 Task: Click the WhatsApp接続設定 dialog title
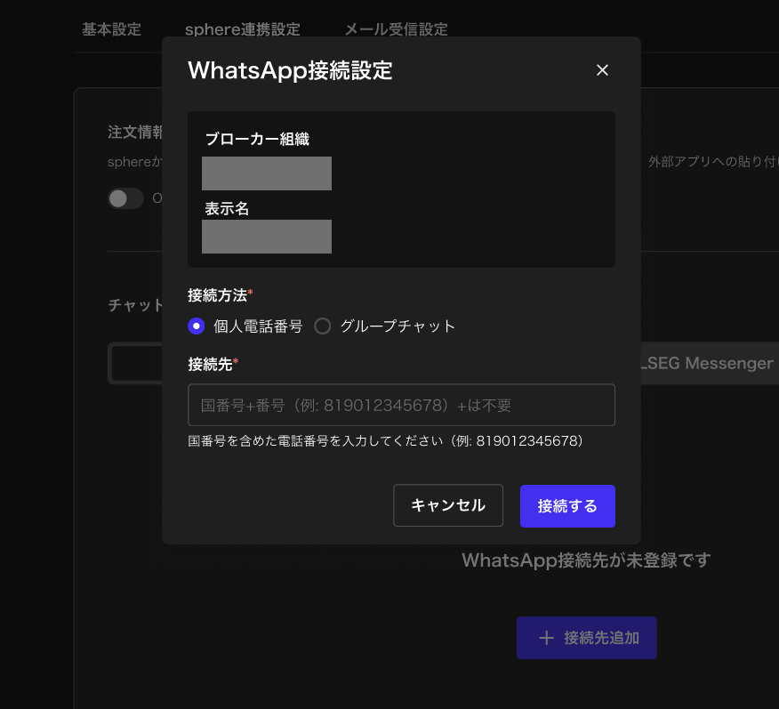[x=290, y=70]
